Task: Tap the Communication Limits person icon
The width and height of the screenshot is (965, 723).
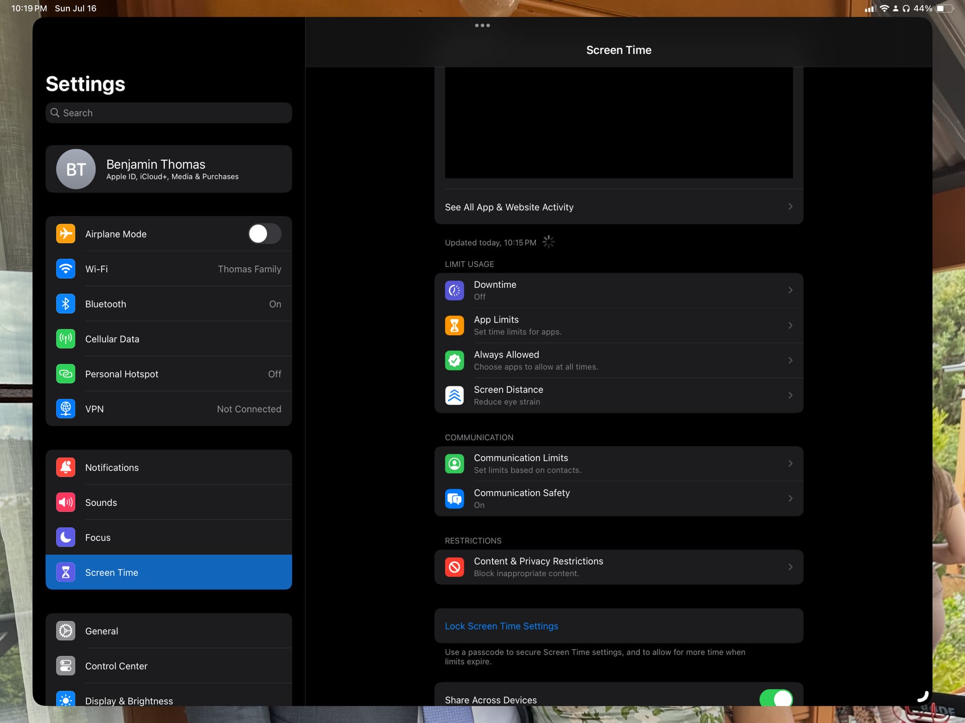Action: [x=454, y=463]
